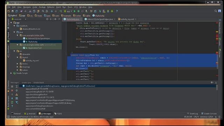
Task: Select AndroidManifest.xml in project tree
Action: (30, 29)
